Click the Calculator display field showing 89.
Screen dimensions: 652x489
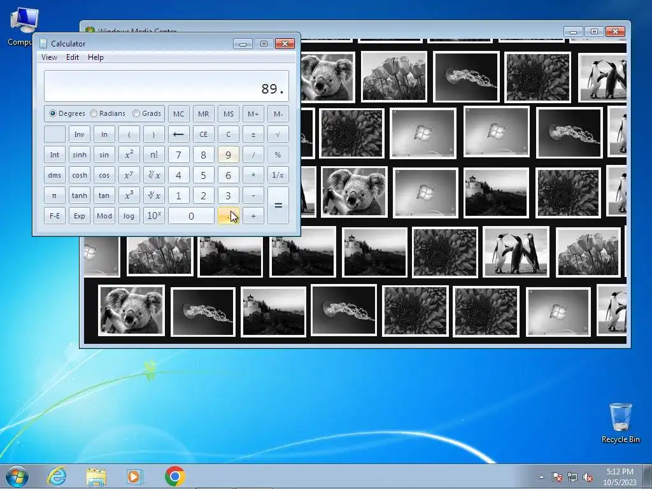click(166, 86)
